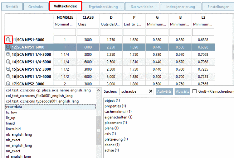Viewport: 234px width, 158px height.
Task: Switch to the Geoindex tab
Action: (x=36, y=7)
